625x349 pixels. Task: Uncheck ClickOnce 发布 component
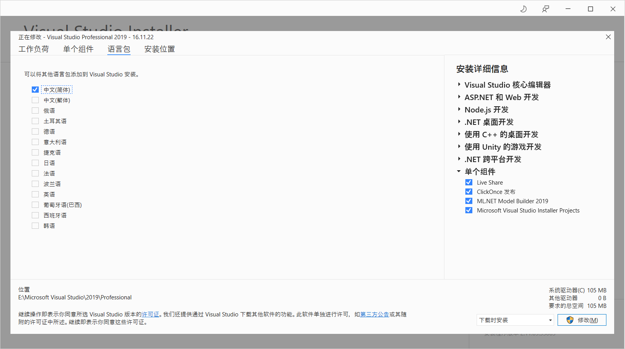point(469,192)
